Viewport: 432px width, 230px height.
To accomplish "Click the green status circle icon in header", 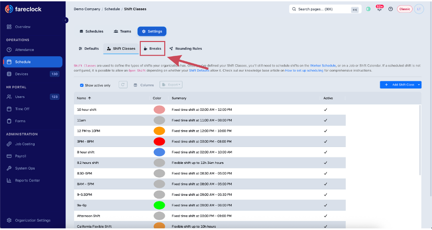I will (368, 9).
